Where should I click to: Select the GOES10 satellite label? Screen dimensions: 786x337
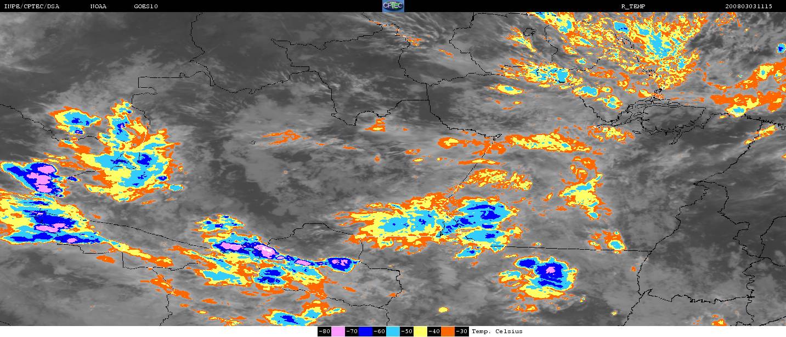[146, 6]
